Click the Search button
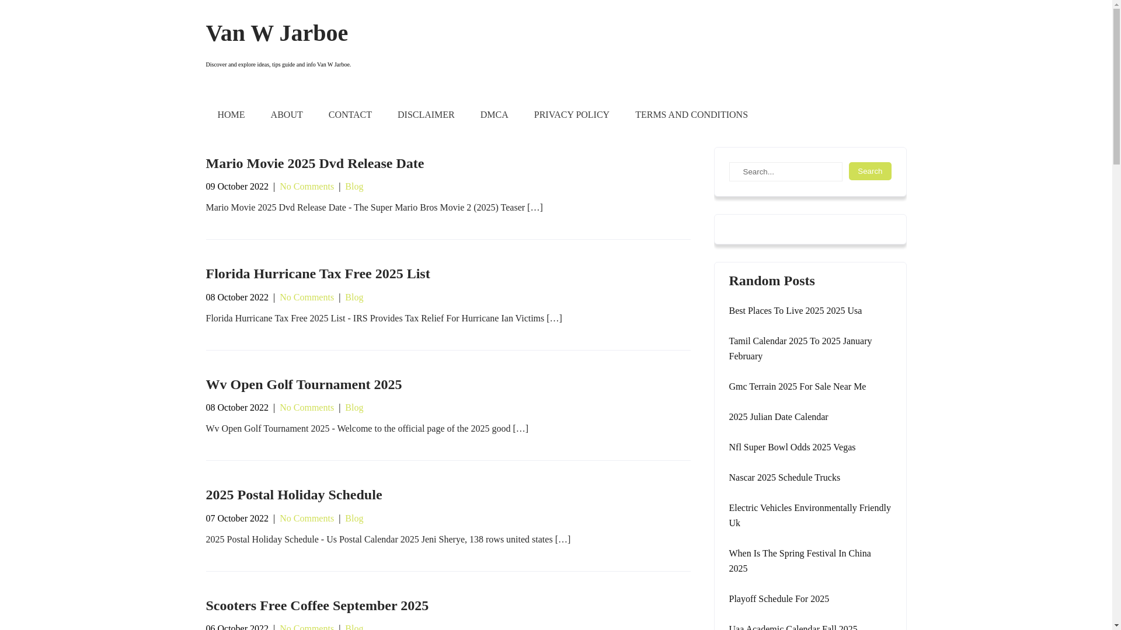This screenshot has height=630, width=1121. pos(870,171)
